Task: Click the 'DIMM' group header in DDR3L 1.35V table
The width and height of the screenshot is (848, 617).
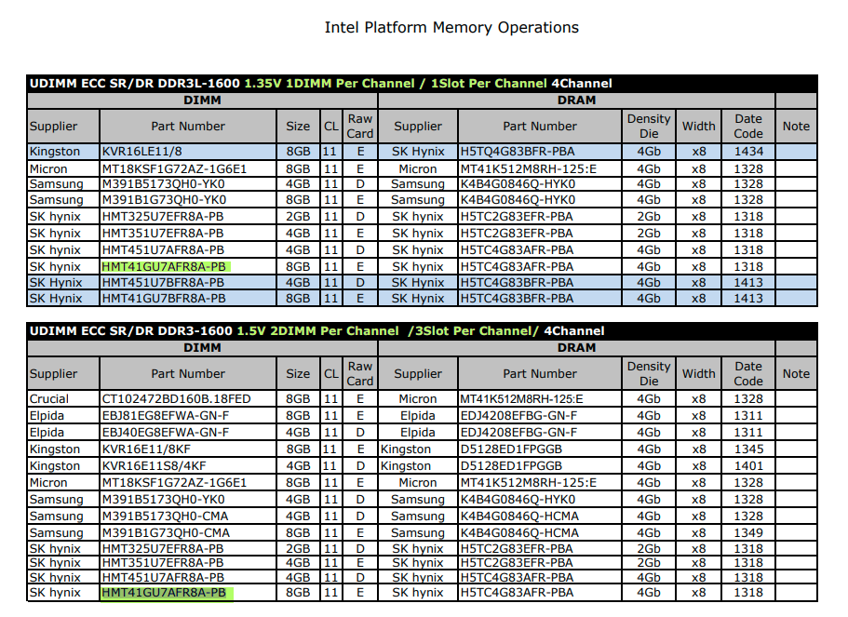Action: 202,100
